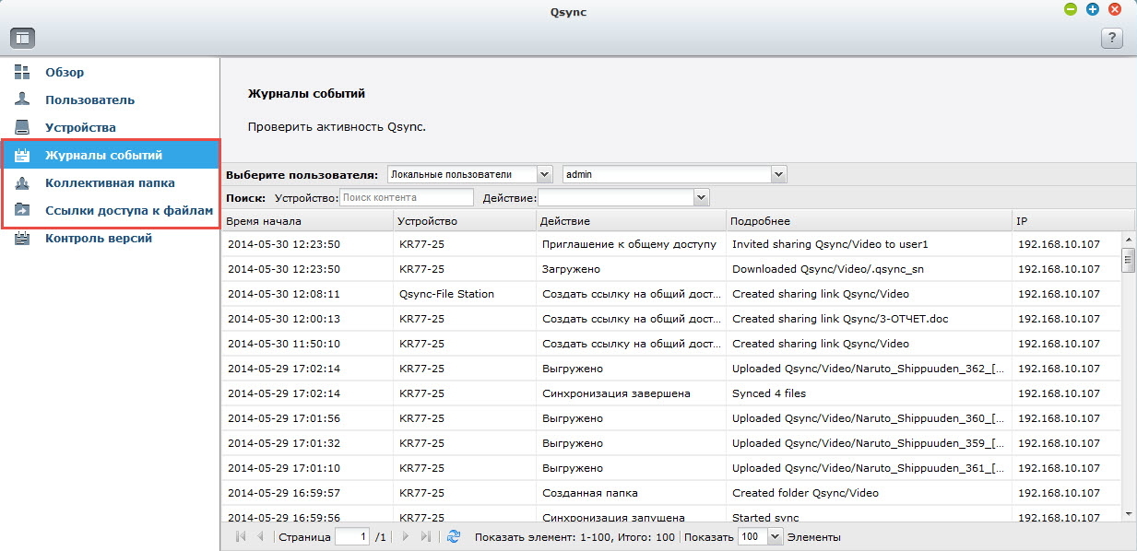The height and width of the screenshot is (551, 1137).
Task: Select 'Created sharing link Qsync/3-ОТЧЕТ.doc' entry
Action: click(840, 319)
